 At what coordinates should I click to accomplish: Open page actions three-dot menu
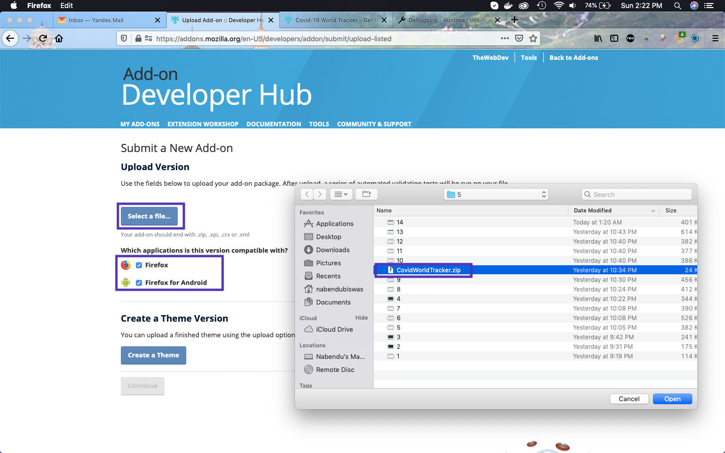[504, 38]
